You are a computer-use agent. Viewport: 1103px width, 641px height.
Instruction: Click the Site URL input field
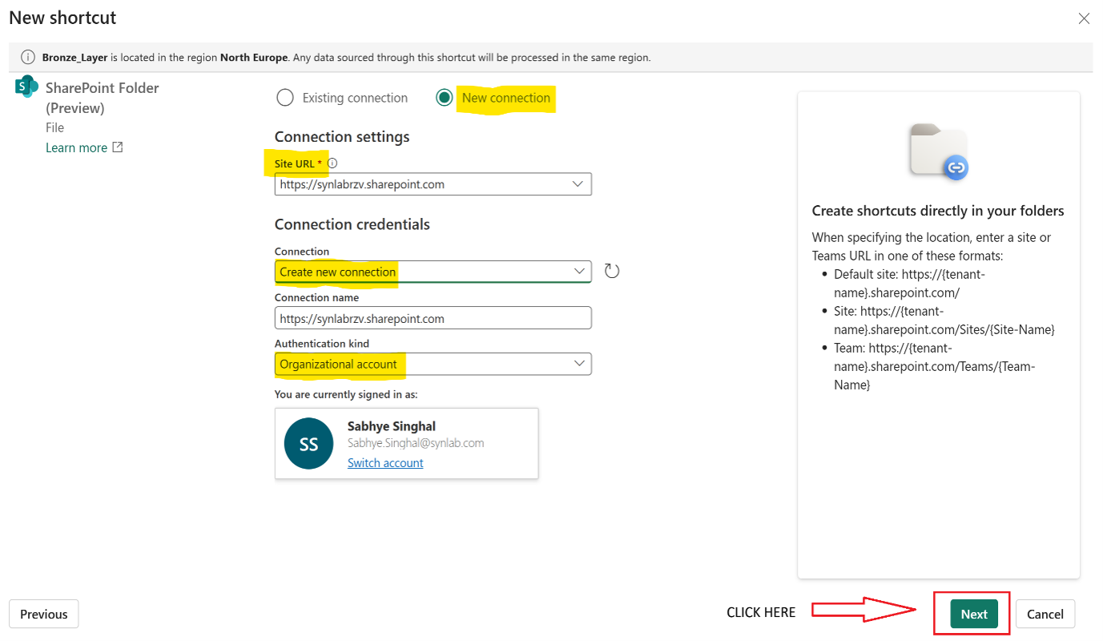coord(433,184)
